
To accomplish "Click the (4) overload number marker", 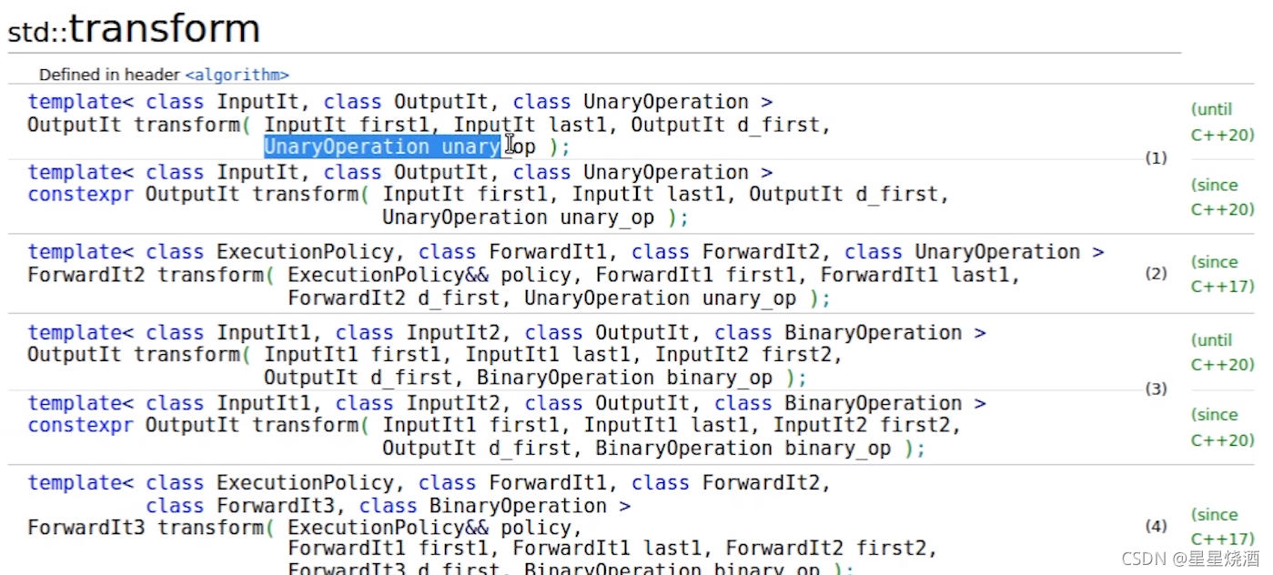I will [x=1156, y=526].
